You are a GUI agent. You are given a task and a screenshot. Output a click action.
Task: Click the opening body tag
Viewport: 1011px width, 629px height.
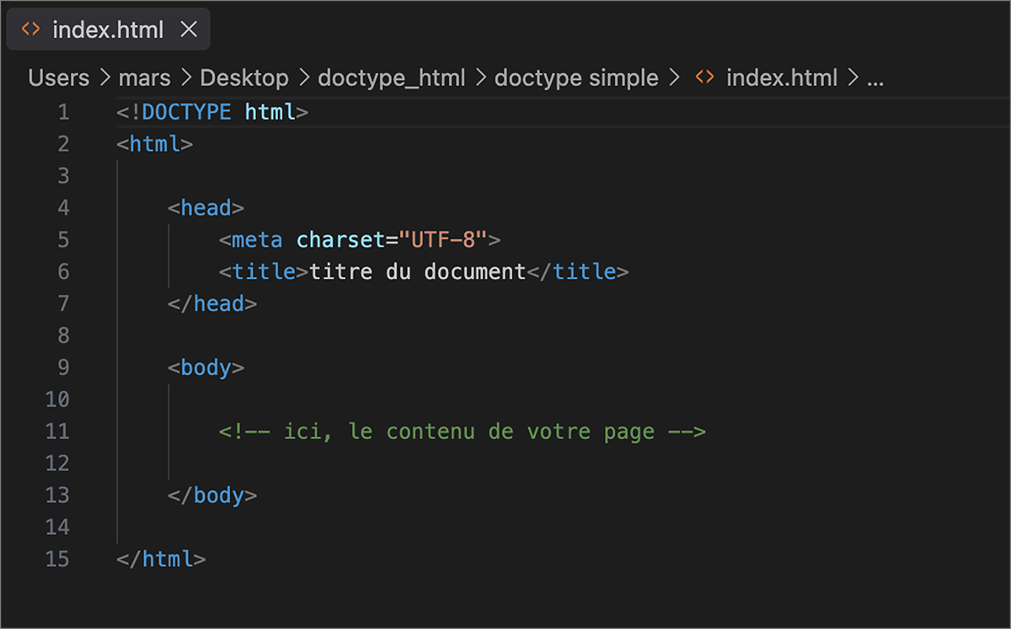[x=206, y=368]
